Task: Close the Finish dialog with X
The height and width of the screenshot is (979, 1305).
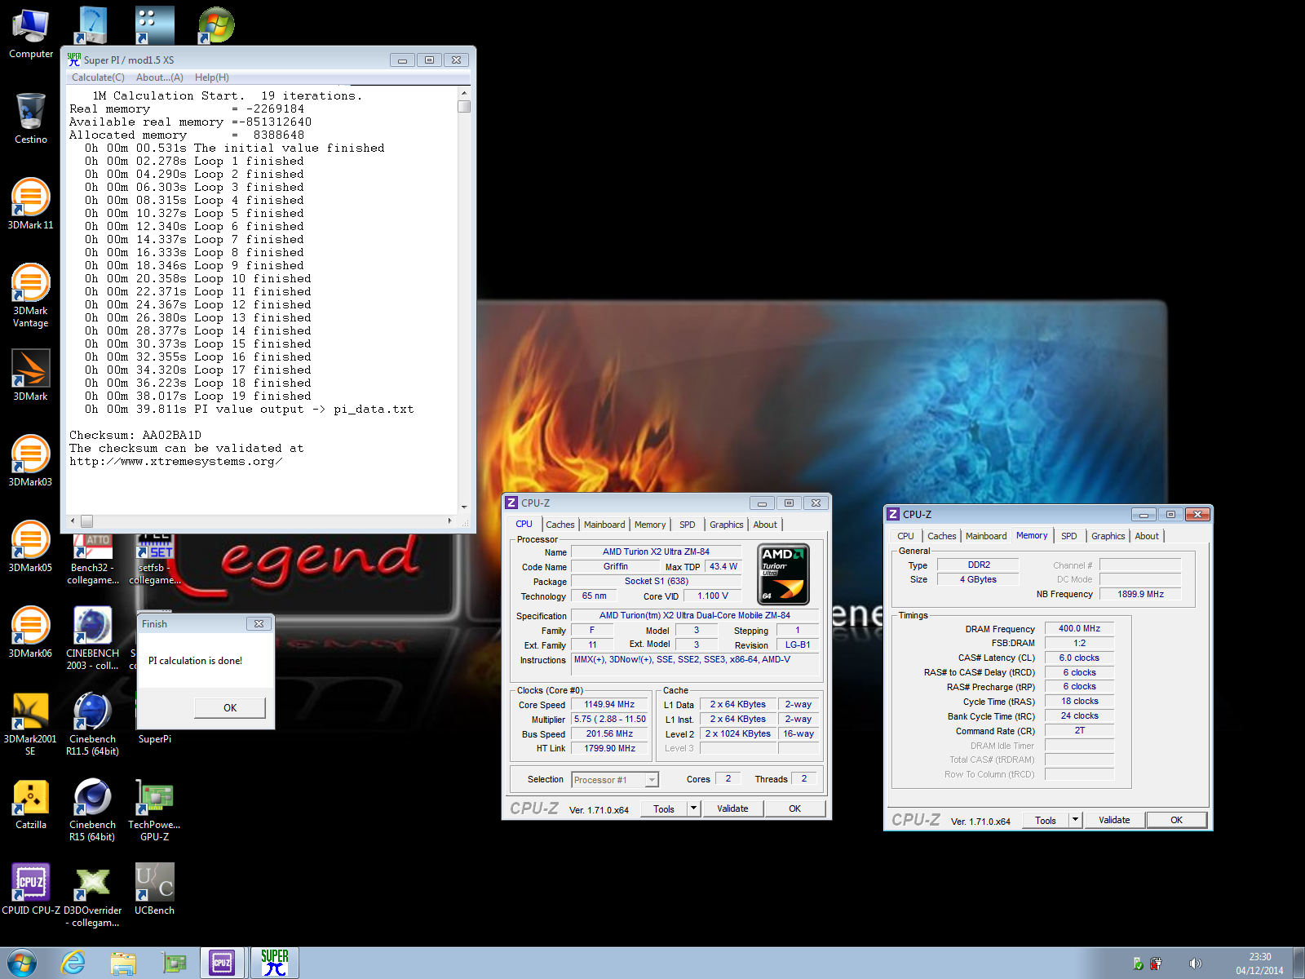Action: point(259,623)
